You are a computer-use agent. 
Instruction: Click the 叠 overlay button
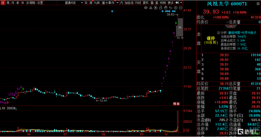[152, 3]
